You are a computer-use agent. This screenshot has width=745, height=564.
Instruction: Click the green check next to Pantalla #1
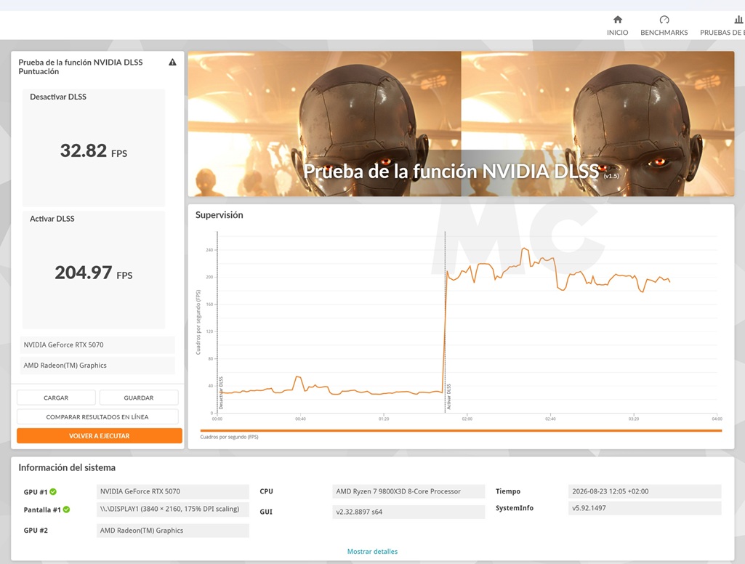67,509
